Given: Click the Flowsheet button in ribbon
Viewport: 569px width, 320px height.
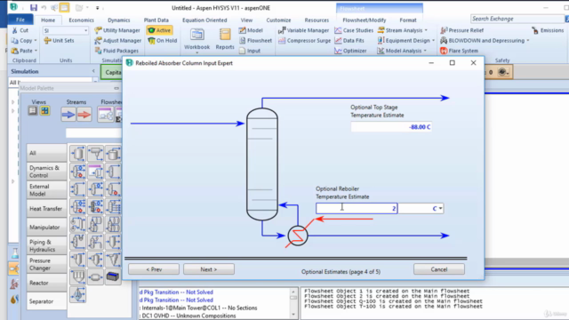Looking at the screenshot, I should pyautogui.click(x=255, y=41).
